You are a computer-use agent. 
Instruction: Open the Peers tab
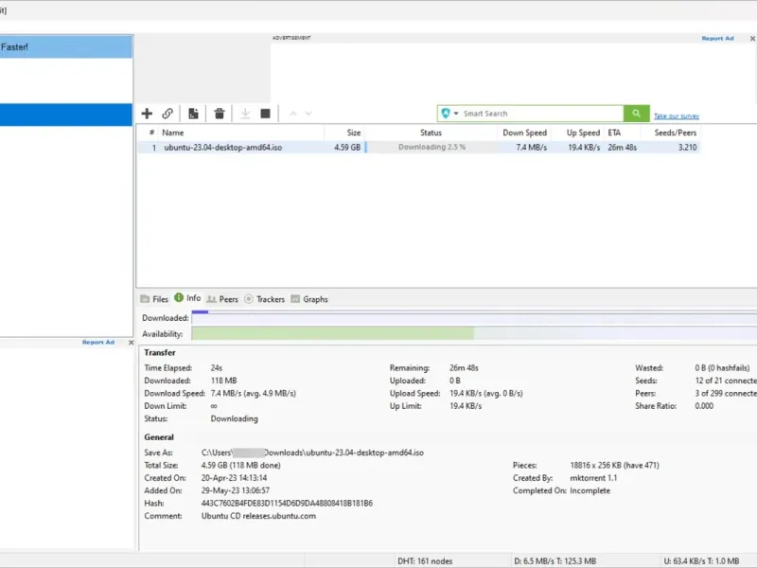coord(222,299)
